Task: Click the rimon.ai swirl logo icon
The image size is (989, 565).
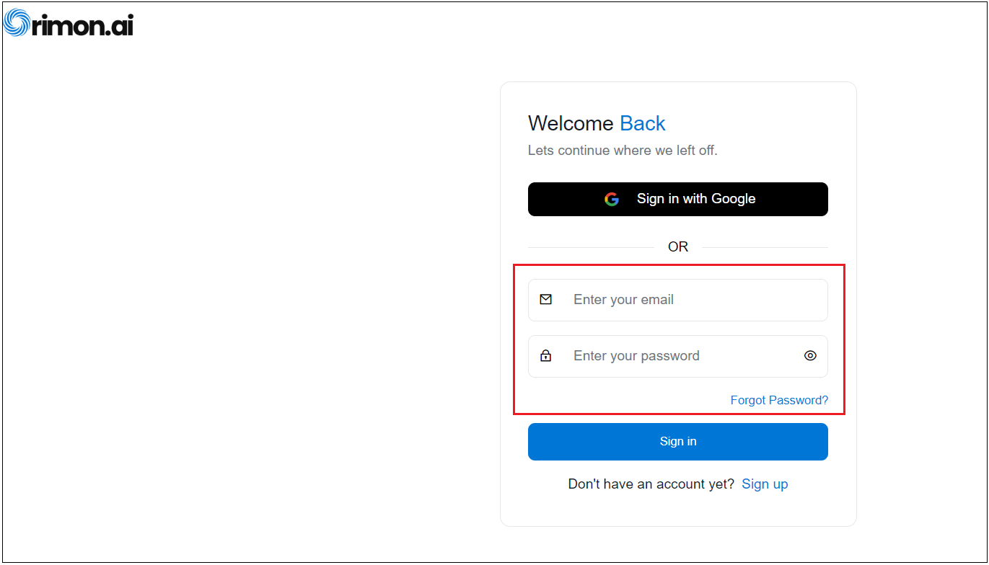Action: point(16,22)
